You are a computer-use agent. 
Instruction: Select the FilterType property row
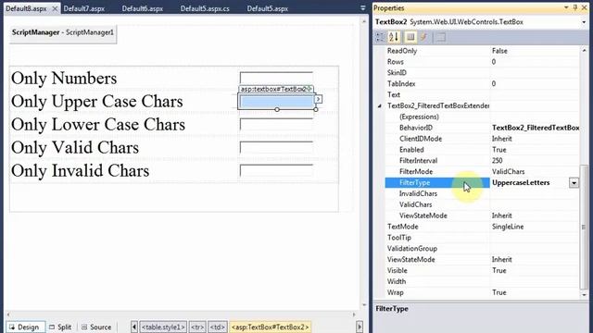tap(482, 183)
